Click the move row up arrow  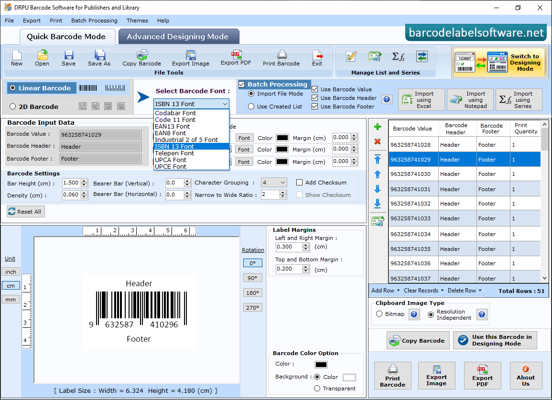[x=378, y=174]
